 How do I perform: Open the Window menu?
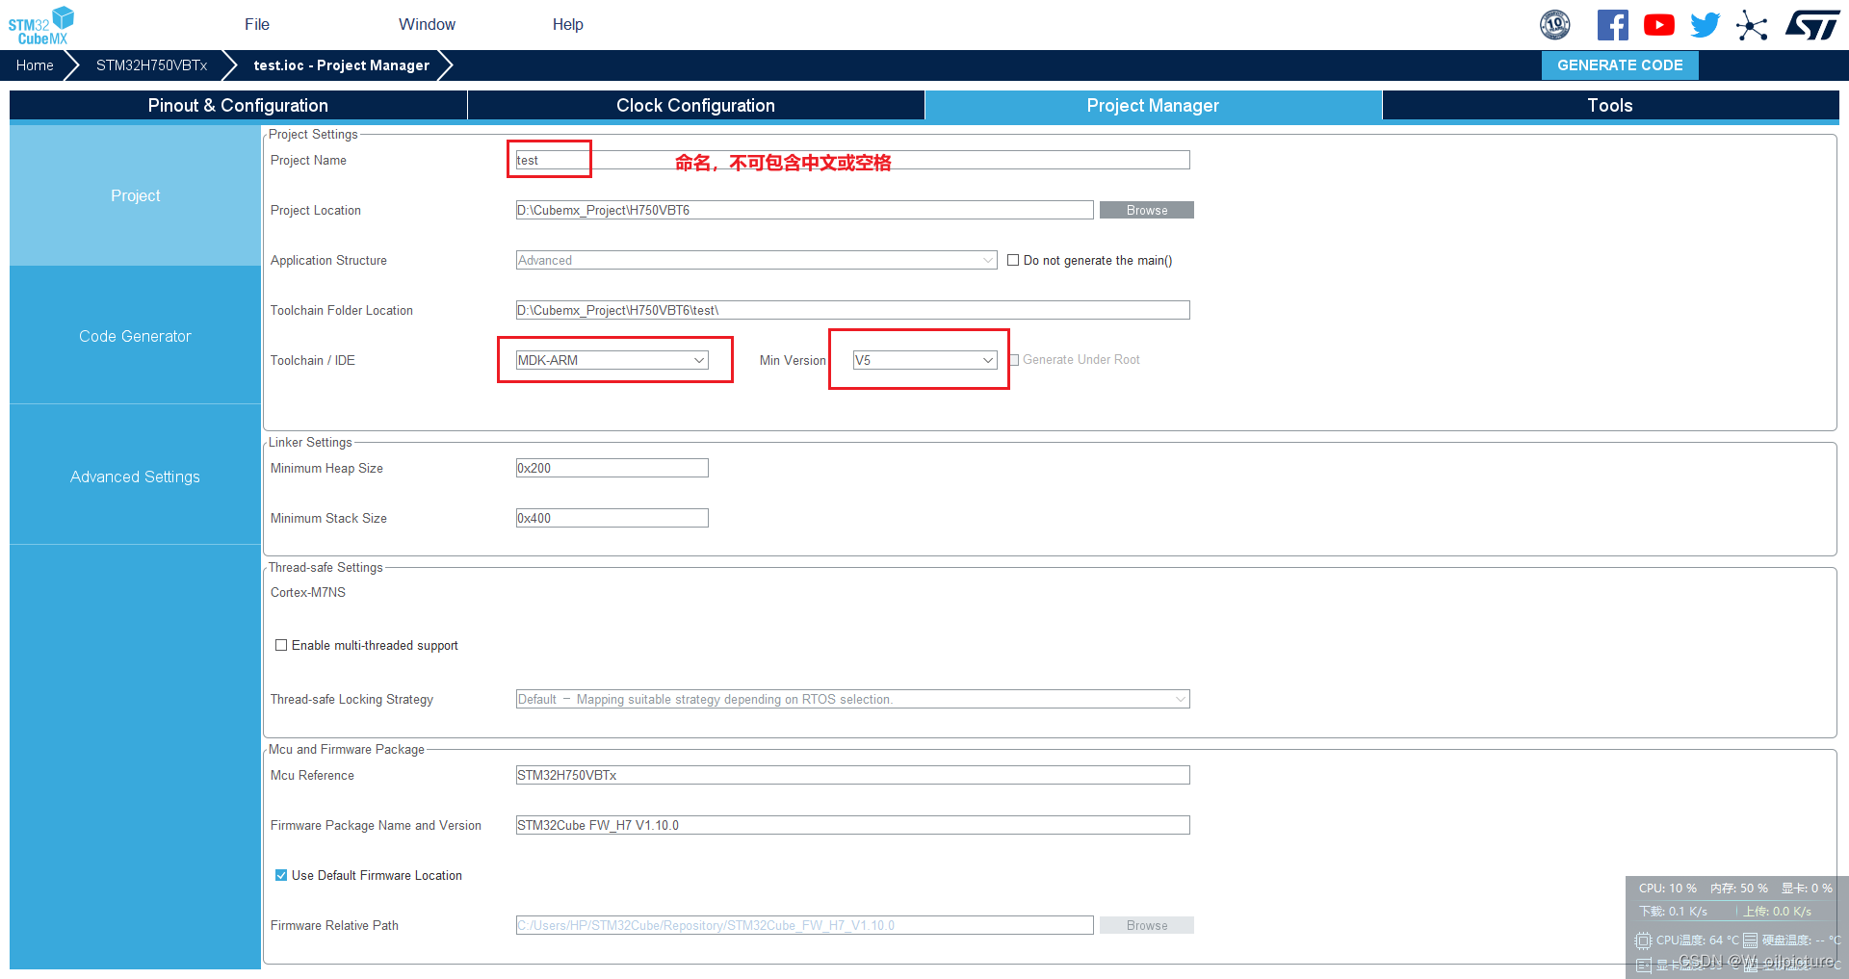click(427, 25)
